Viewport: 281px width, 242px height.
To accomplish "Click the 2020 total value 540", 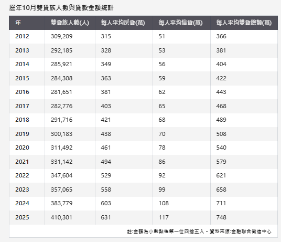I will point(221,148).
